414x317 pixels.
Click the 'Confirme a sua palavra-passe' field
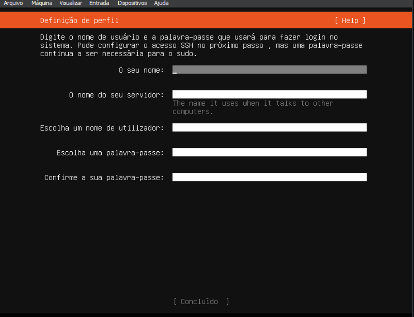pyautogui.click(x=269, y=177)
